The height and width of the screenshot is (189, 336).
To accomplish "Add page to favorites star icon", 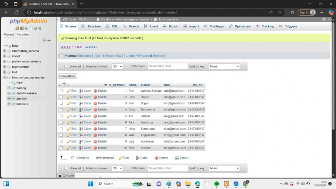I will pyautogui.click(x=280, y=12).
